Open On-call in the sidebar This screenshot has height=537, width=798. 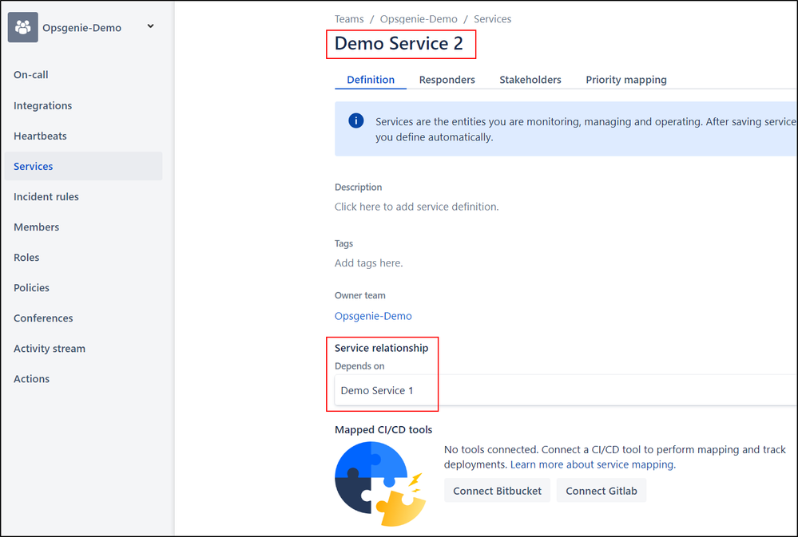click(31, 75)
